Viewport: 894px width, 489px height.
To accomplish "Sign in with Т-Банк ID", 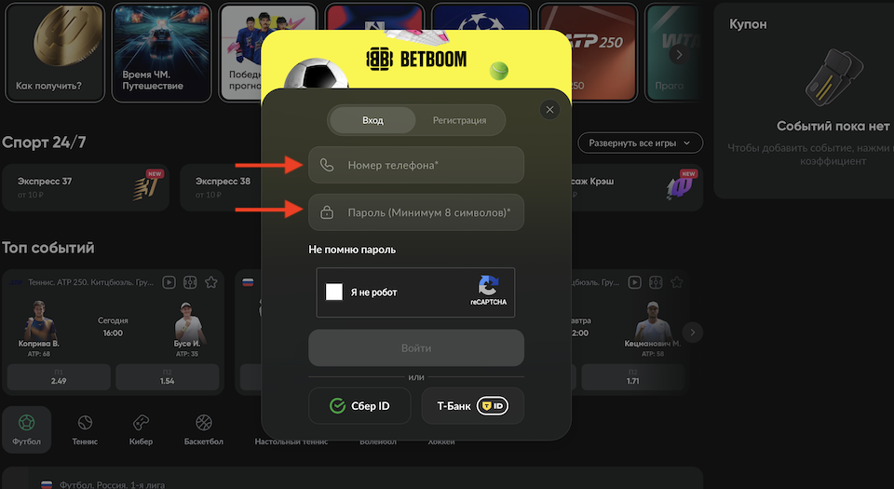I will click(x=473, y=406).
